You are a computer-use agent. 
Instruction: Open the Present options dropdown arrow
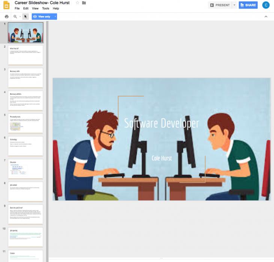click(234, 5)
